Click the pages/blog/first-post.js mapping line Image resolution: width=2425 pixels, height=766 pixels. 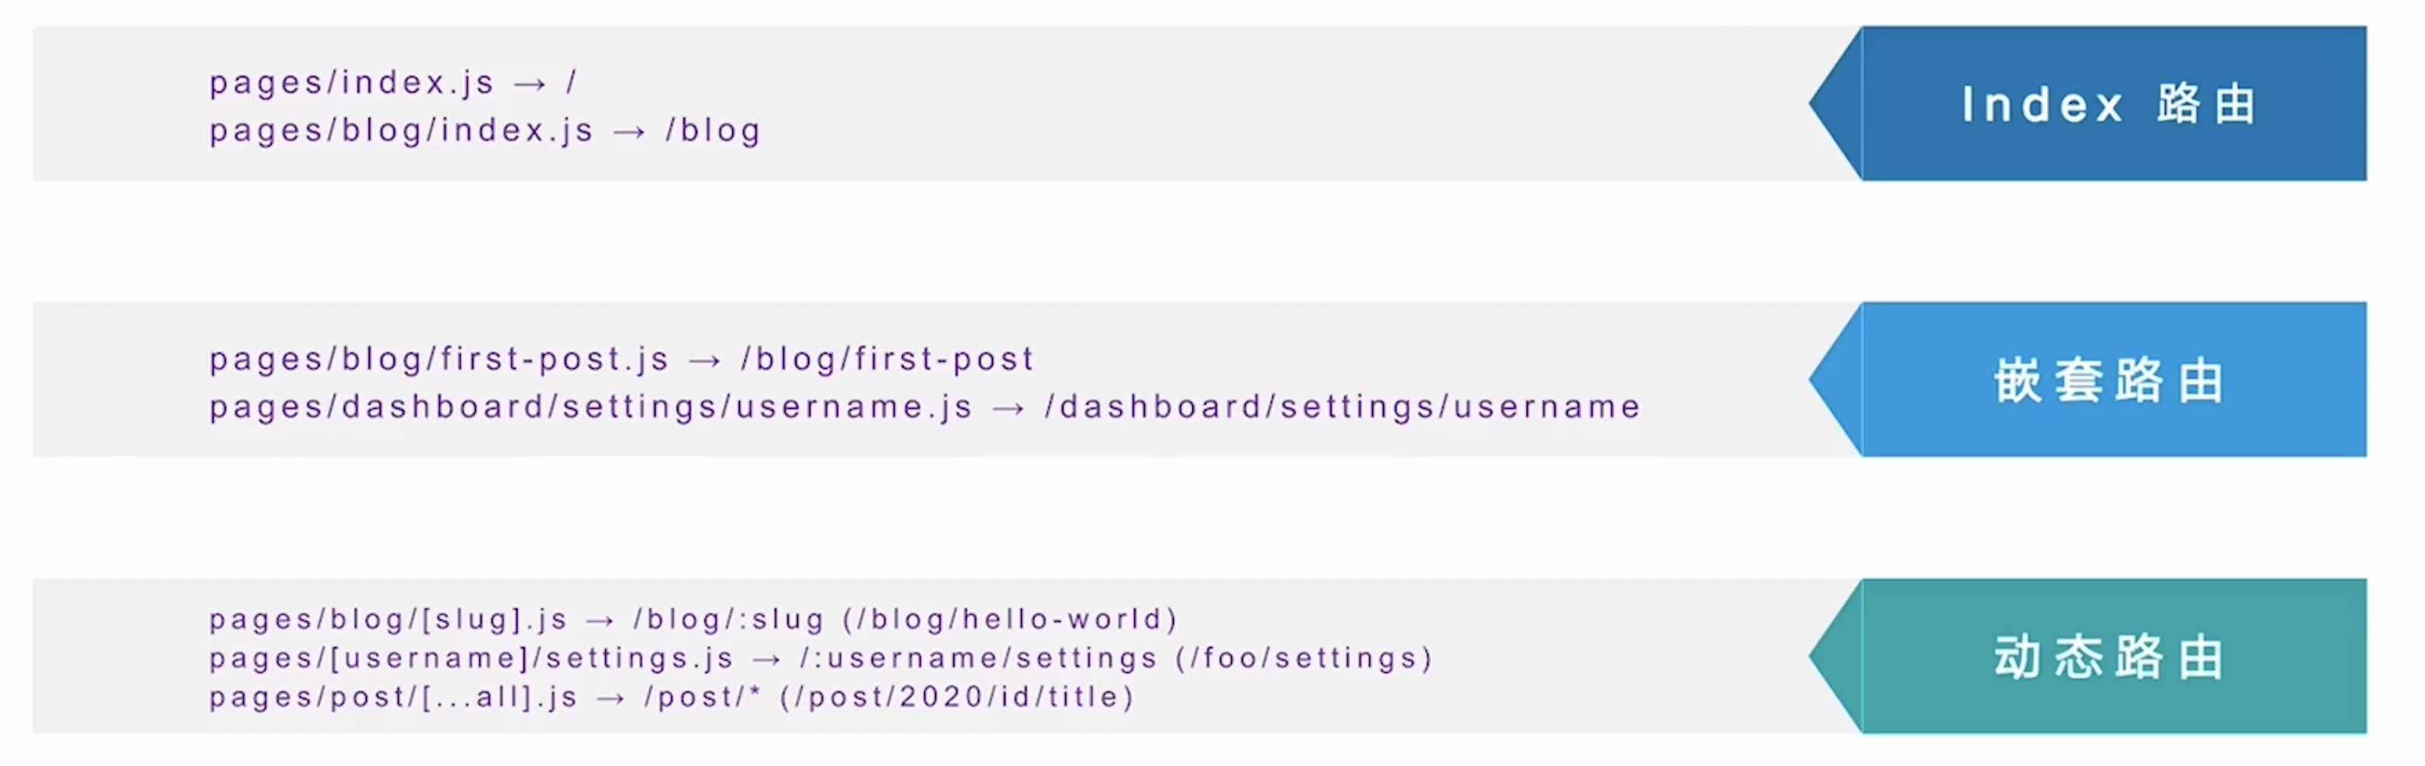(621, 360)
